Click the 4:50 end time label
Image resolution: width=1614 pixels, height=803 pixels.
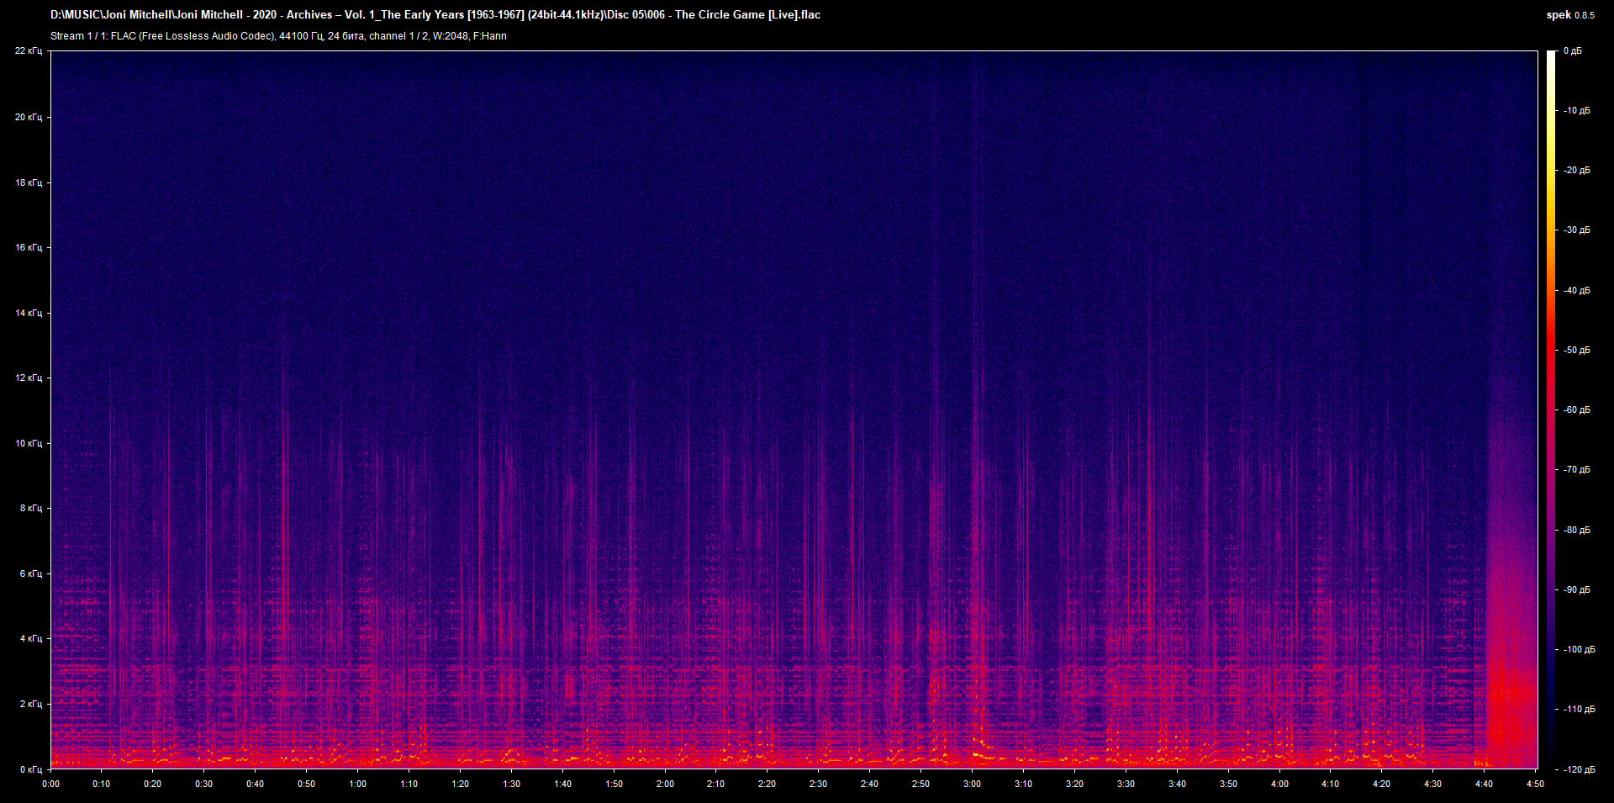click(x=1535, y=784)
